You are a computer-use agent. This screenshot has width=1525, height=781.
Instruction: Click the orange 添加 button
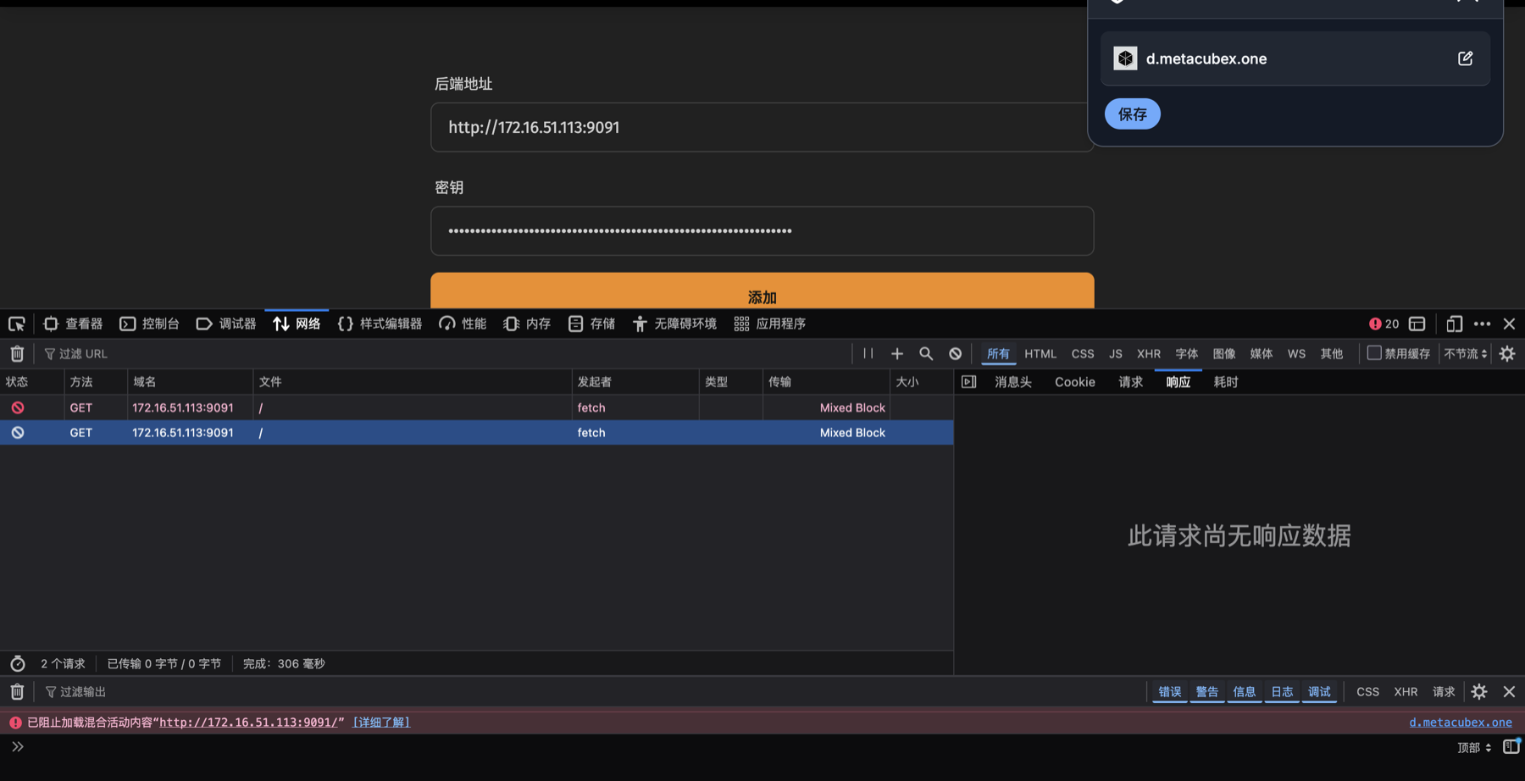click(762, 291)
